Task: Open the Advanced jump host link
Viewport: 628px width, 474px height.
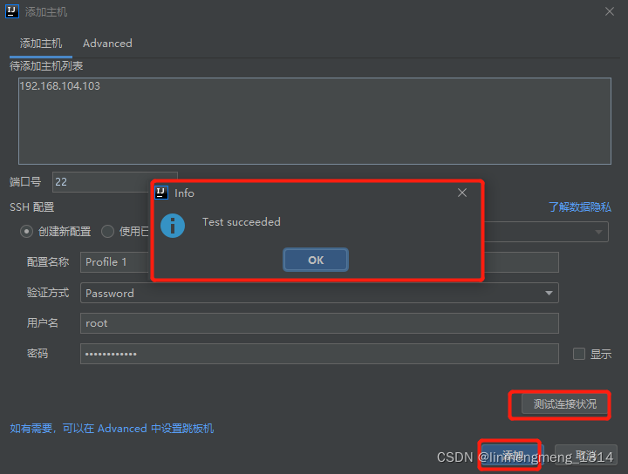Action: (112, 429)
